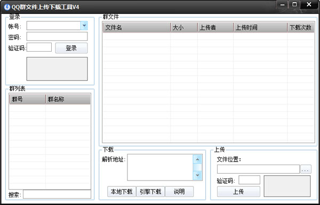Sort group list by 群名称 column header
Image resolution: width=320 pixels, height=205 pixels.
coord(68,99)
